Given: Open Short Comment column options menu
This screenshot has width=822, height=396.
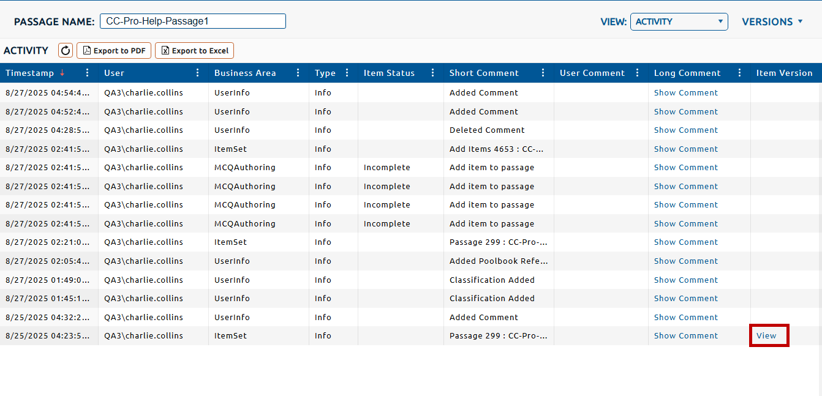Looking at the screenshot, I should pyautogui.click(x=543, y=73).
